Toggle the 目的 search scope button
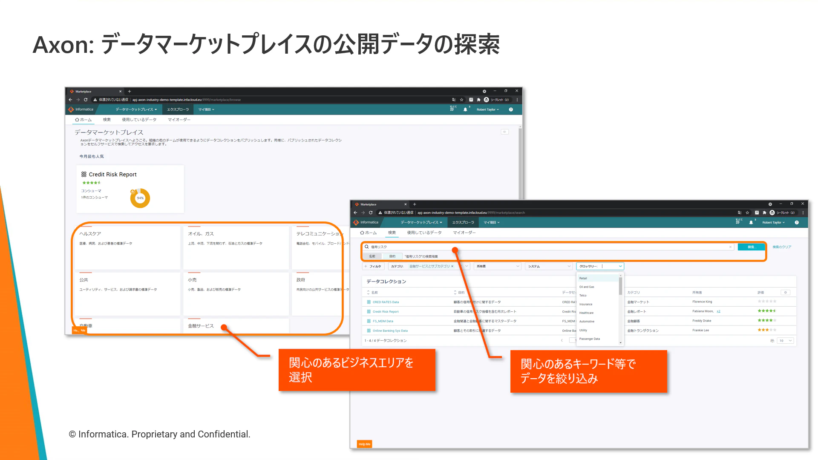 [392, 256]
